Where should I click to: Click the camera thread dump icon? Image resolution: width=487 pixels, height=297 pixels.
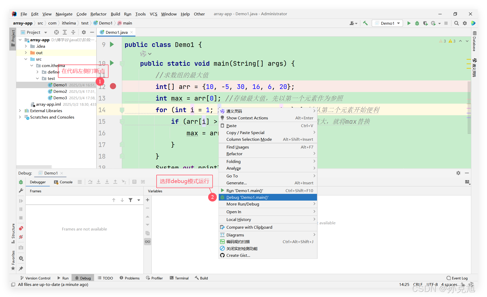tap(21, 247)
